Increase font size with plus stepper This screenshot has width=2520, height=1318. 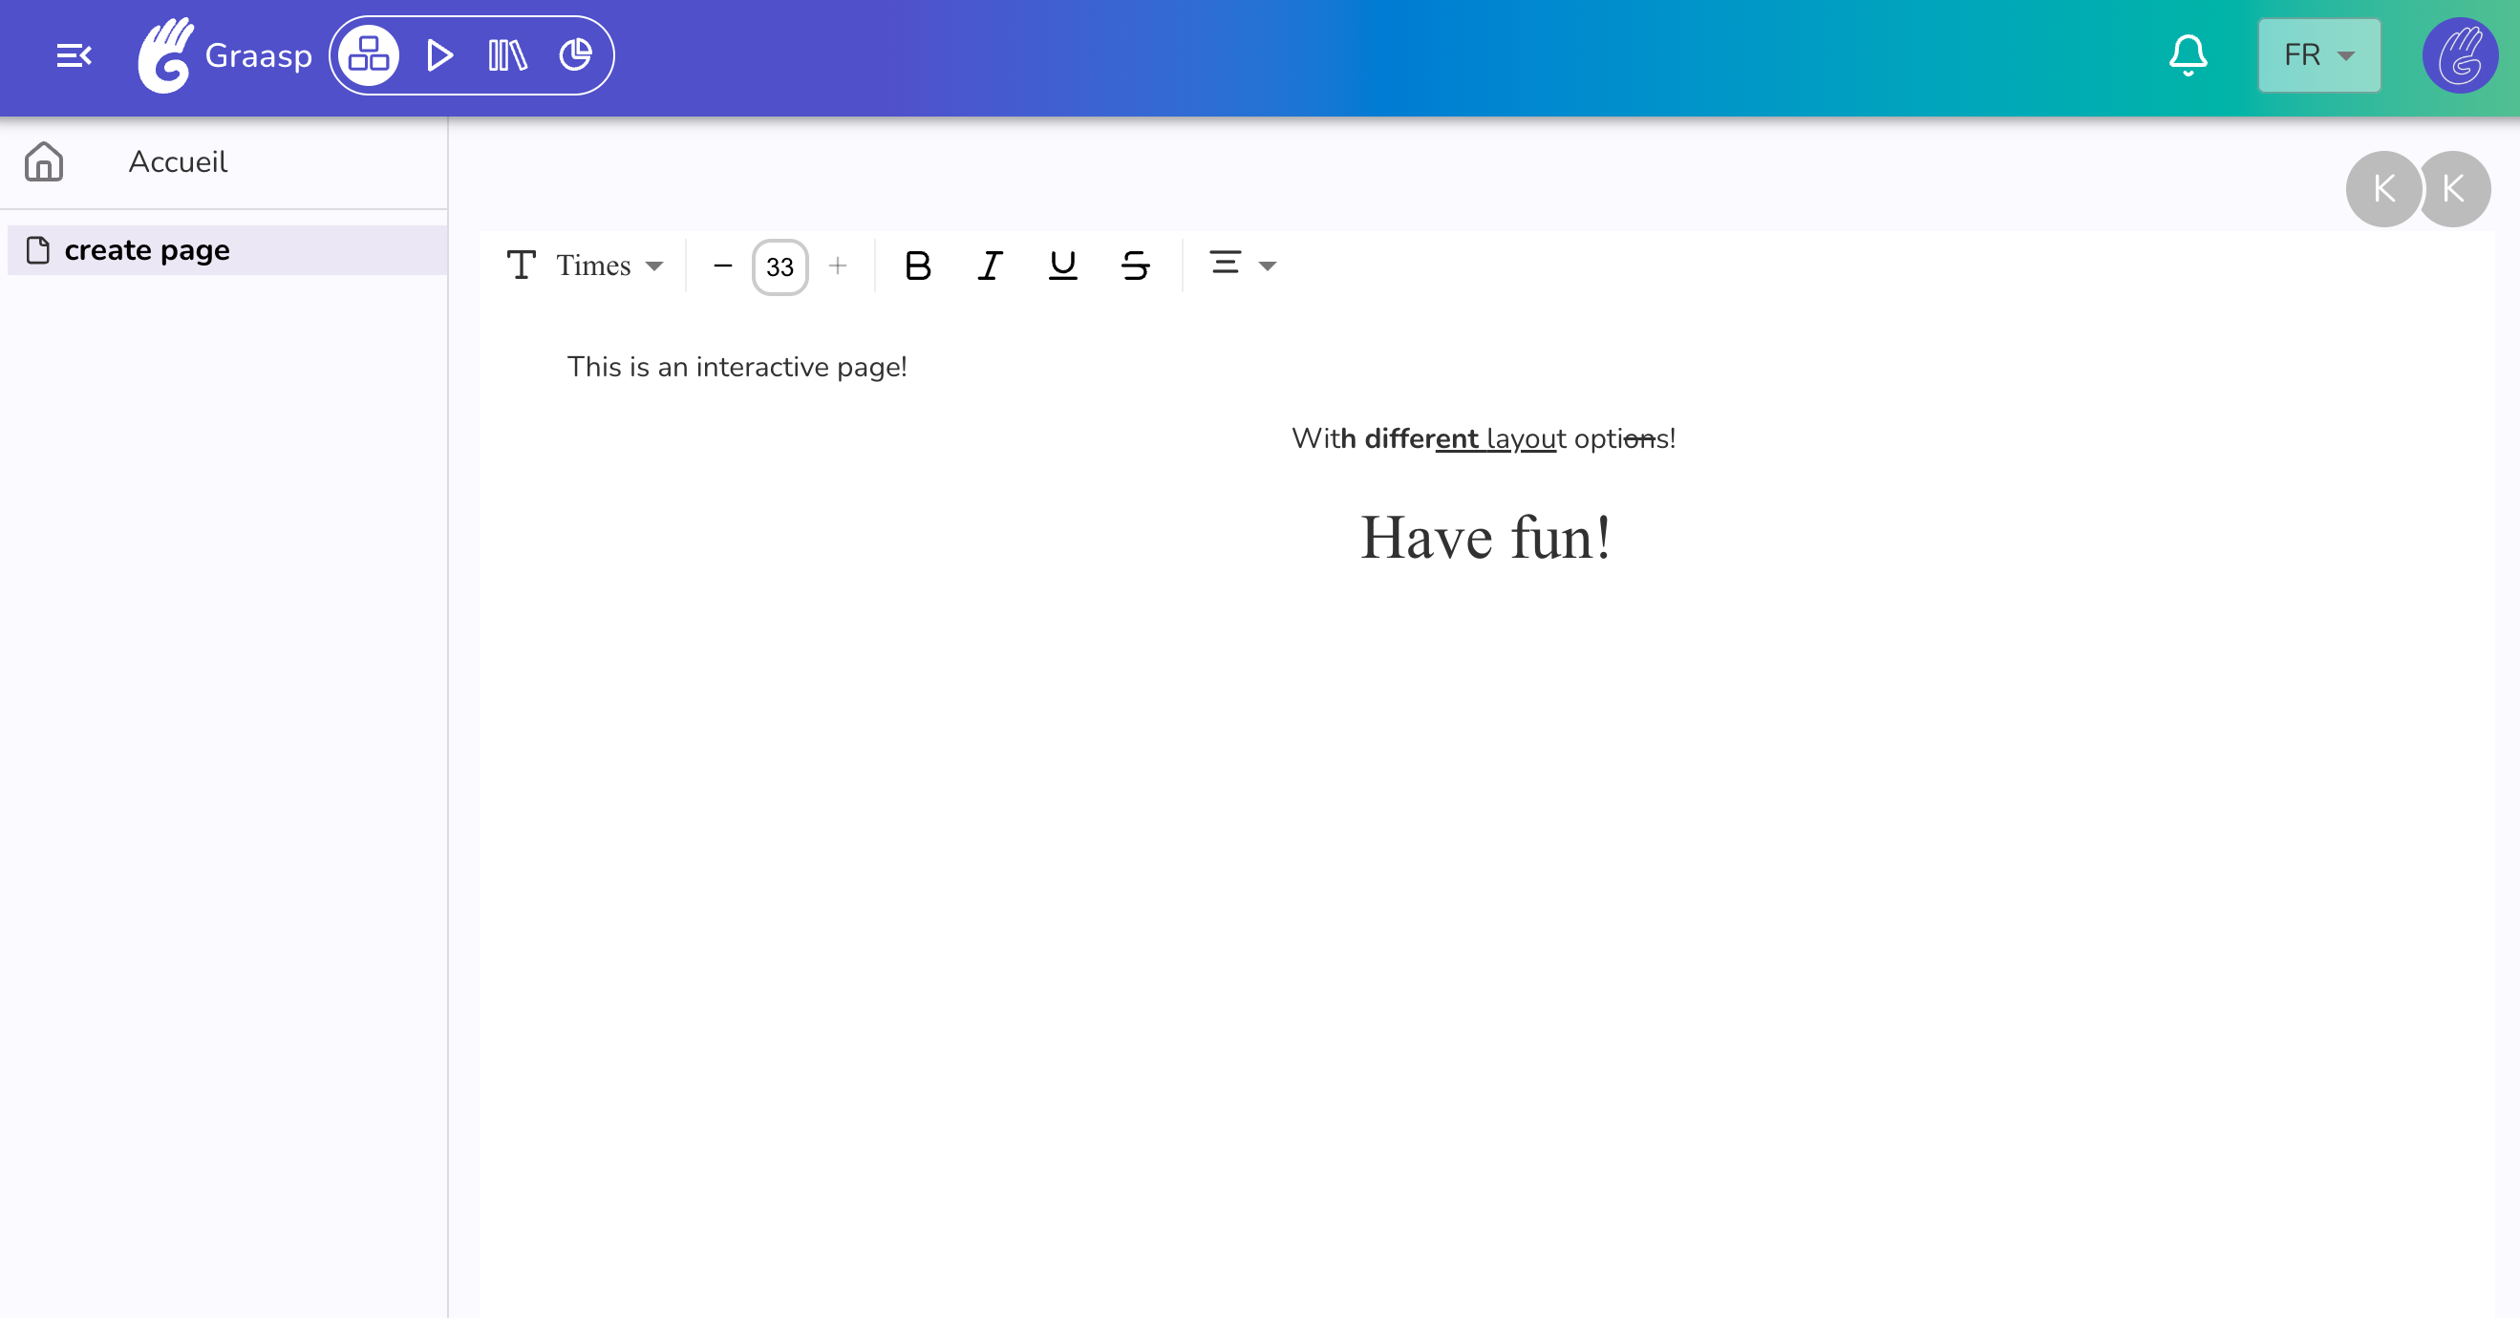tap(839, 265)
